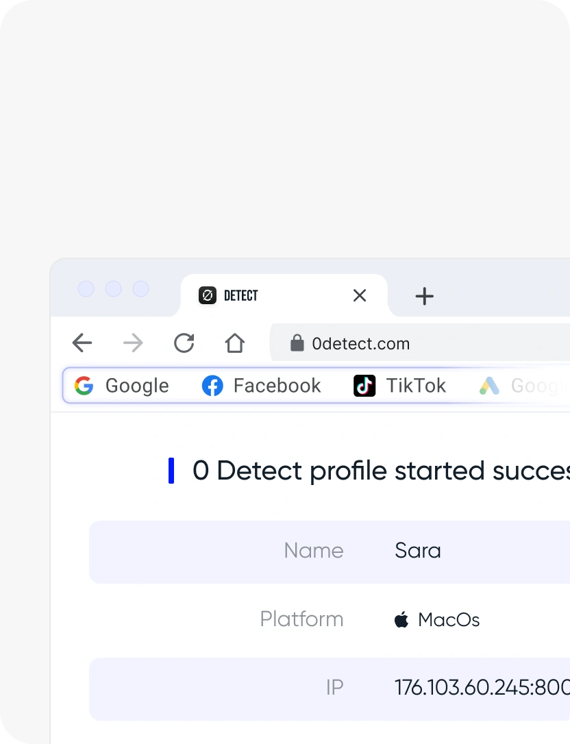Reload the page with refresh icon
The width and height of the screenshot is (570, 744).
pyautogui.click(x=184, y=343)
